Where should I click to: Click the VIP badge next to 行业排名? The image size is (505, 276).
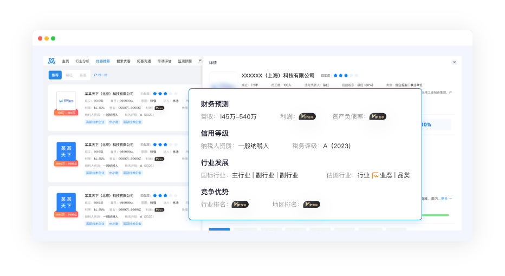(x=240, y=204)
